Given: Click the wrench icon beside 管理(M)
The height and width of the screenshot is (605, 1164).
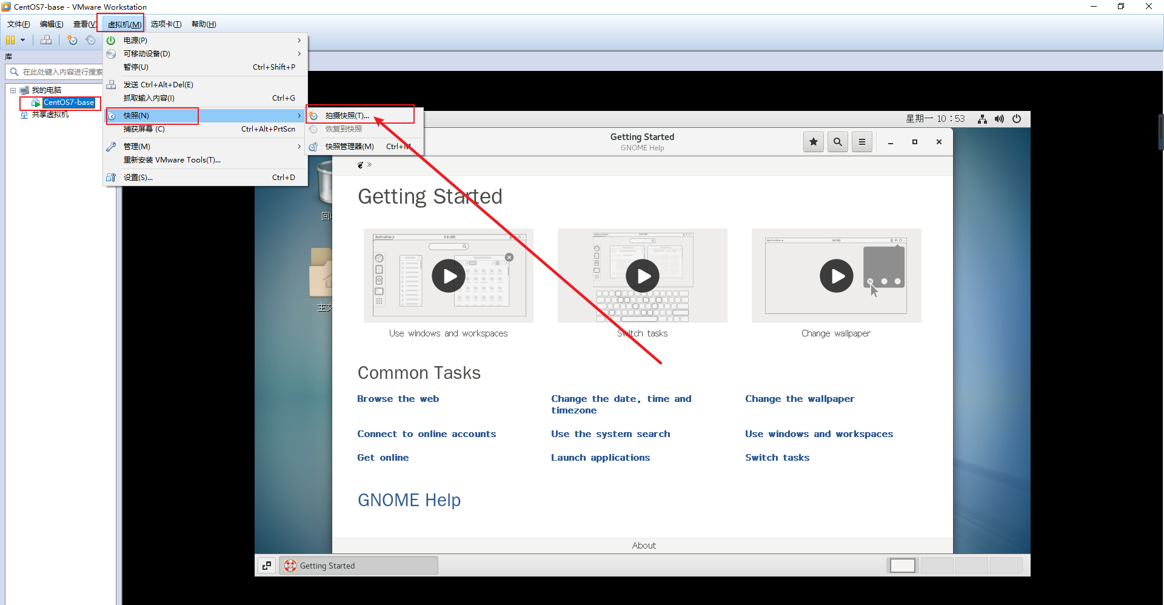Looking at the screenshot, I should 111,146.
